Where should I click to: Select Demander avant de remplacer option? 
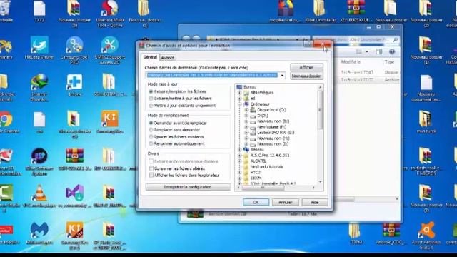click(151, 123)
